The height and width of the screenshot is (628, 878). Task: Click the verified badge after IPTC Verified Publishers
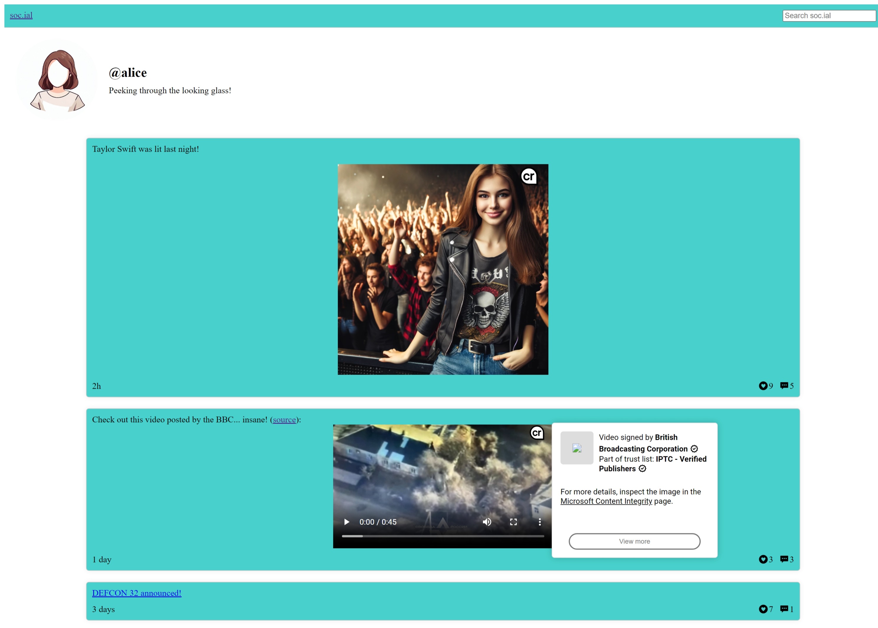(x=643, y=469)
